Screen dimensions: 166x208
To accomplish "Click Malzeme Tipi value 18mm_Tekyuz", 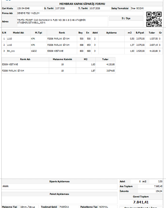I will 28,207.
